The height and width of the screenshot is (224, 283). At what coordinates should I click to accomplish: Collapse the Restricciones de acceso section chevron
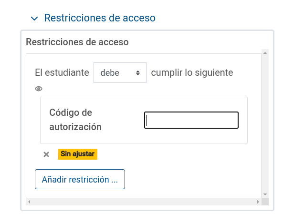[x=34, y=19]
